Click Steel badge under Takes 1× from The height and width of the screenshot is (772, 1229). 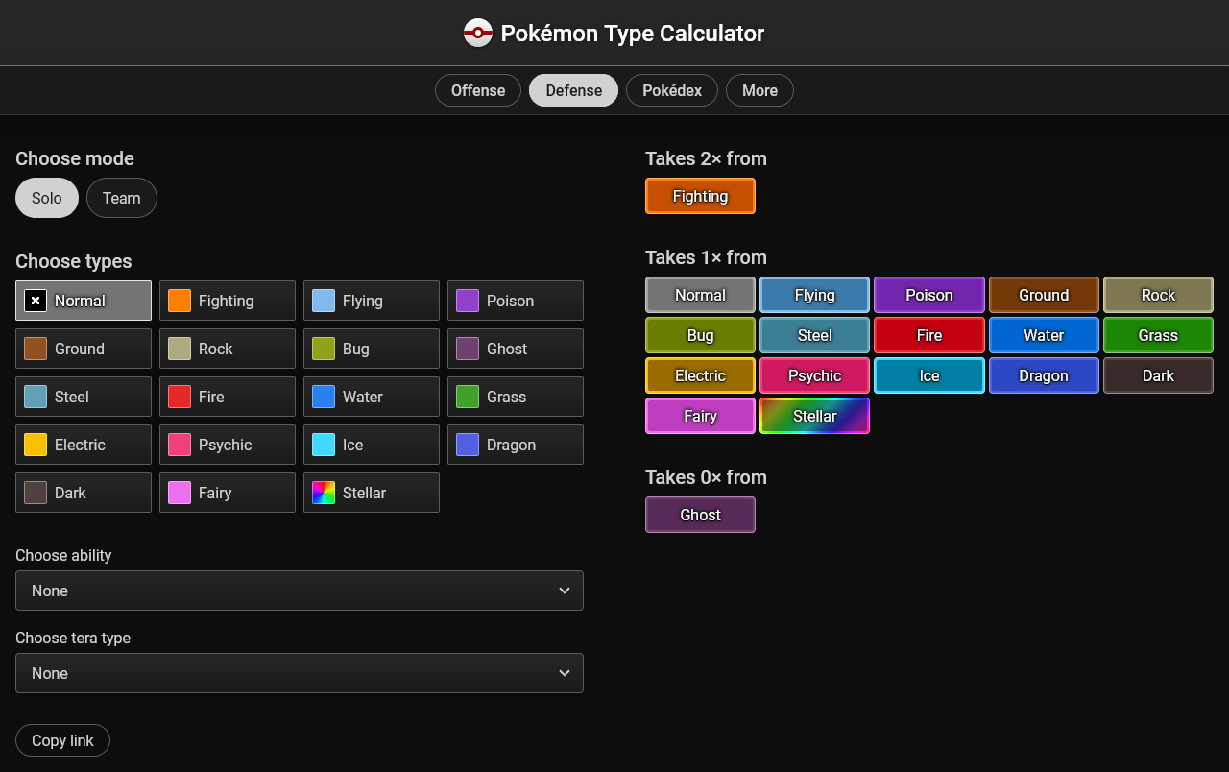[x=814, y=335]
